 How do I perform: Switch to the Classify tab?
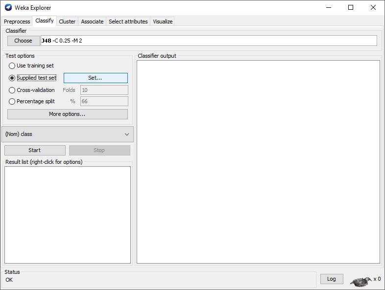pos(45,21)
